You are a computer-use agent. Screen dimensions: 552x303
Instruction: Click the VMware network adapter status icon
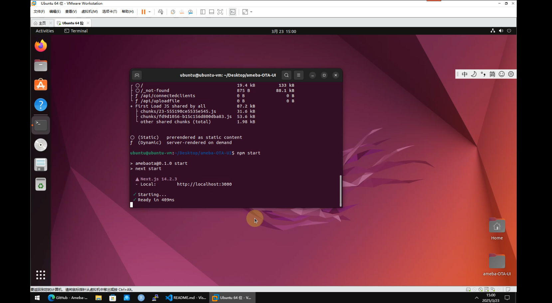[x=493, y=289]
